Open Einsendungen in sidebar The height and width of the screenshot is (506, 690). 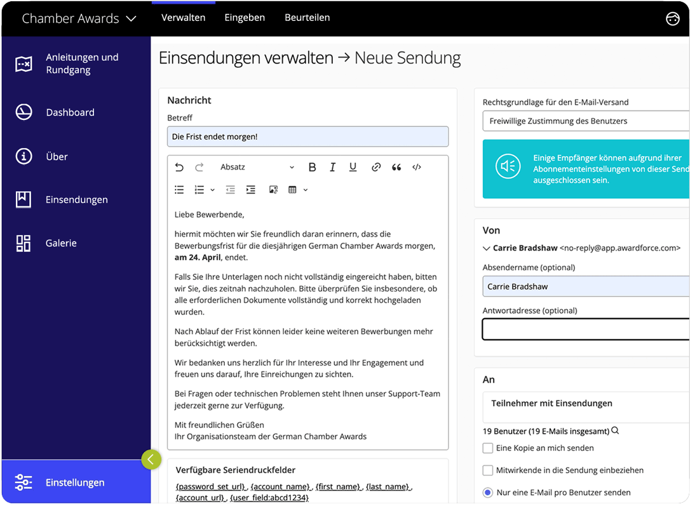76,199
